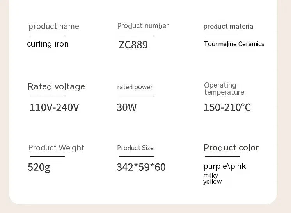Select the 30W power value
The image size is (291, 213).
click(126, 107)
